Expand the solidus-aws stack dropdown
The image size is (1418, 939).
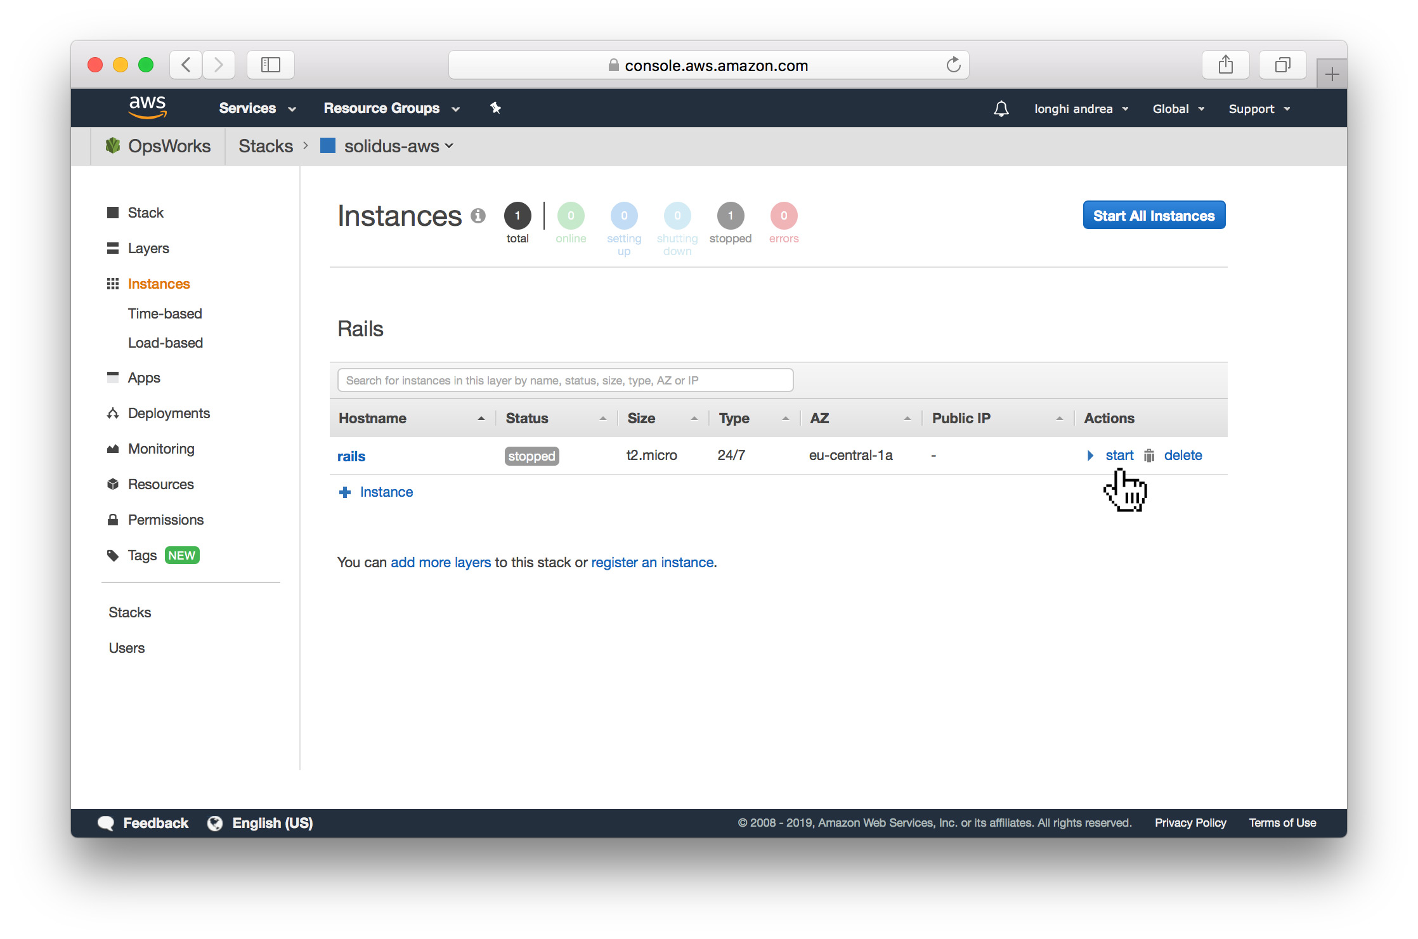pyautogui.click(x=449, y=146)
